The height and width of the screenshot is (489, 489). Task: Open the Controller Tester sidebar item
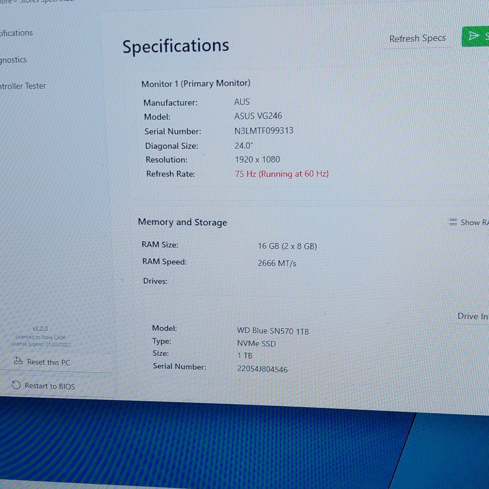[23, 86]
